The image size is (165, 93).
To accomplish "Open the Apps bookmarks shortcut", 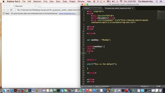I will pos(6,13).
